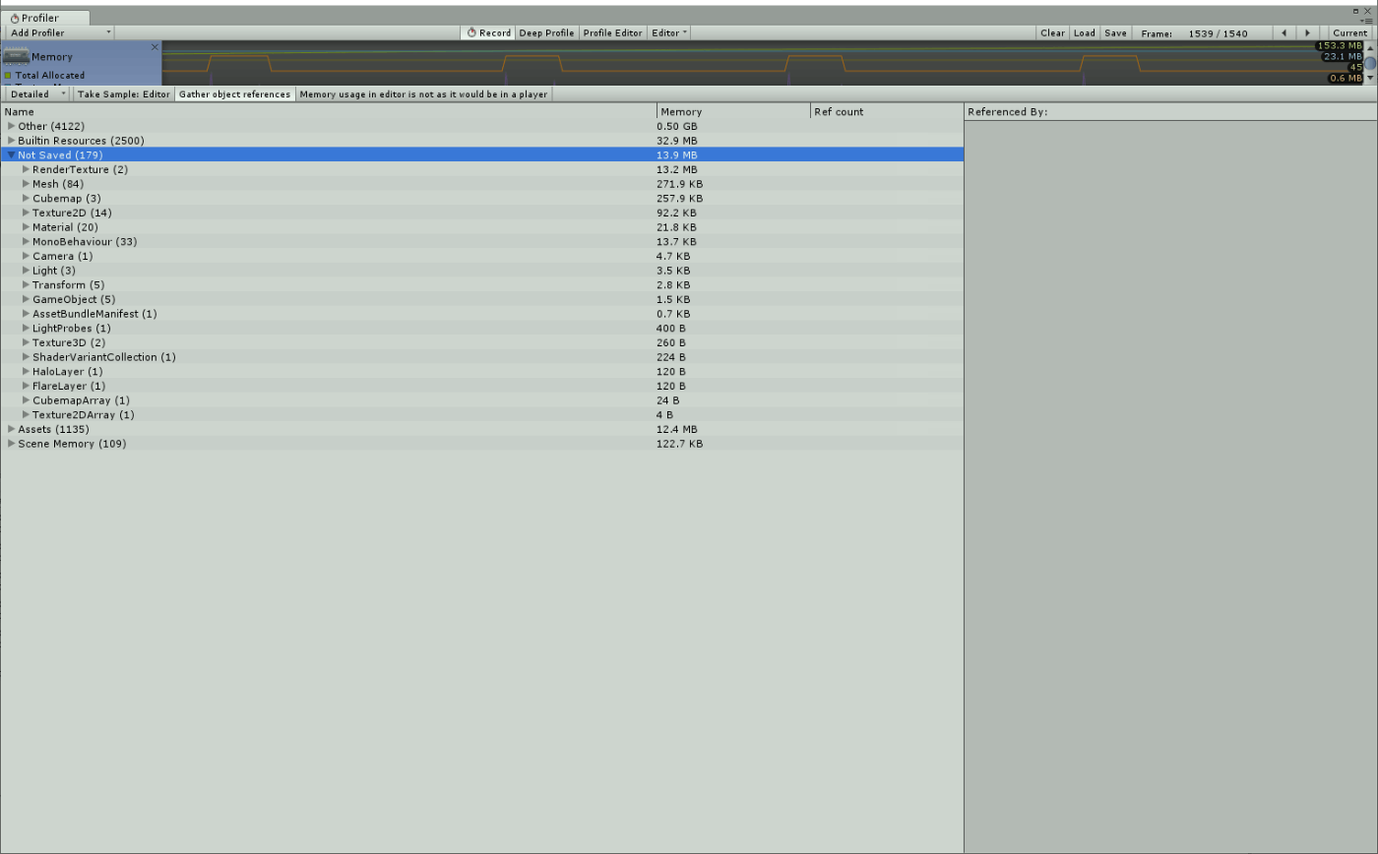Screen dimensions: 1378x854
Task: Click the 13.2 MB RenderTexture memory value
Action: 676,169
